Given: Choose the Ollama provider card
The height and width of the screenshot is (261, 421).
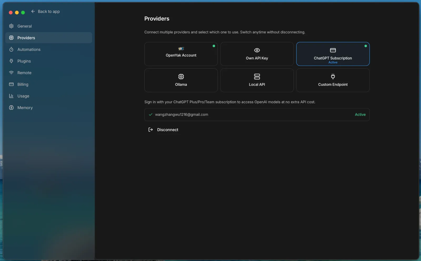Looking at the screenshot, I should [x=181, y=80].
